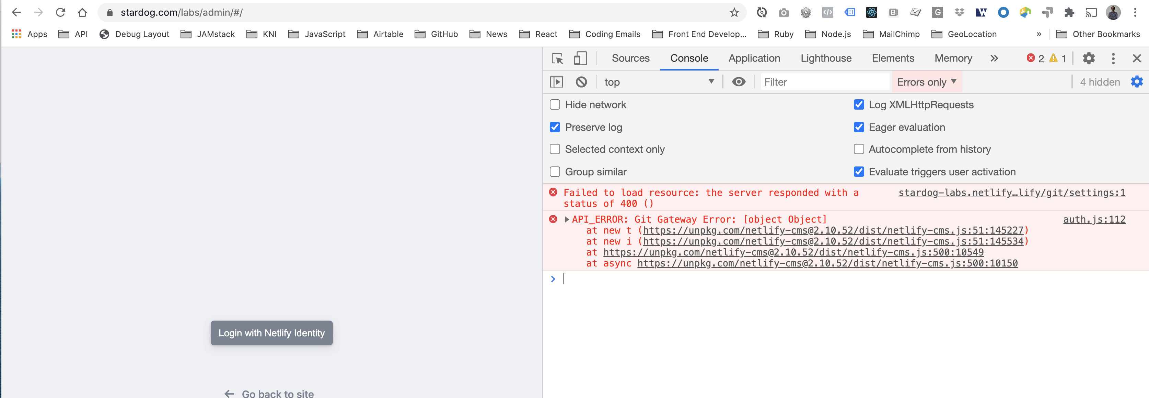
Task: Open the auth.js:112 source link
Action: [1094, 219]
